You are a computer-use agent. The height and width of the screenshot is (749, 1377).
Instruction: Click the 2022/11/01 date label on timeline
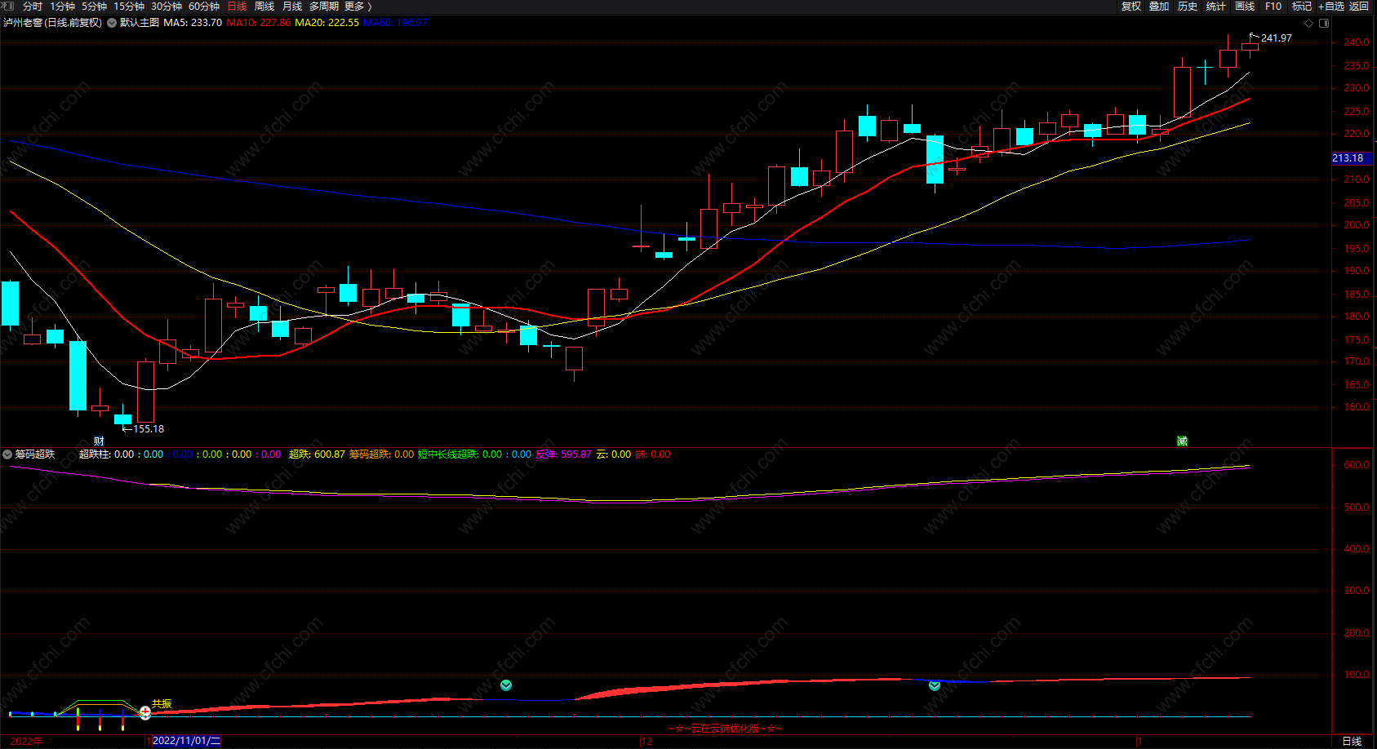coord(186,741)
